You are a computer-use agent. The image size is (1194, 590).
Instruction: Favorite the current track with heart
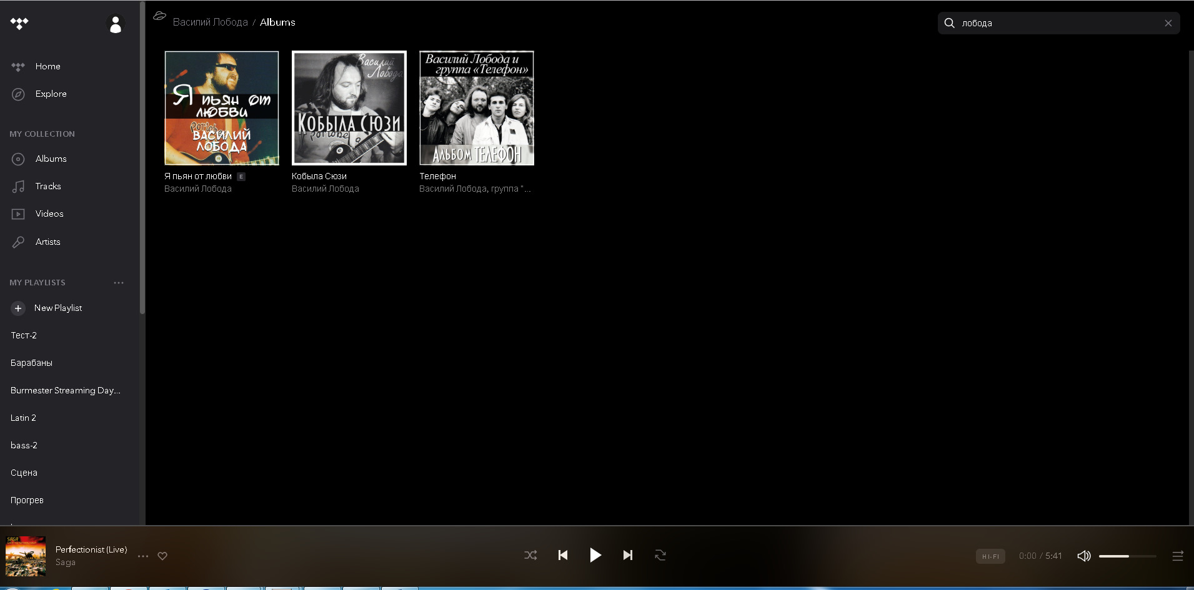[x=162, y=556]
